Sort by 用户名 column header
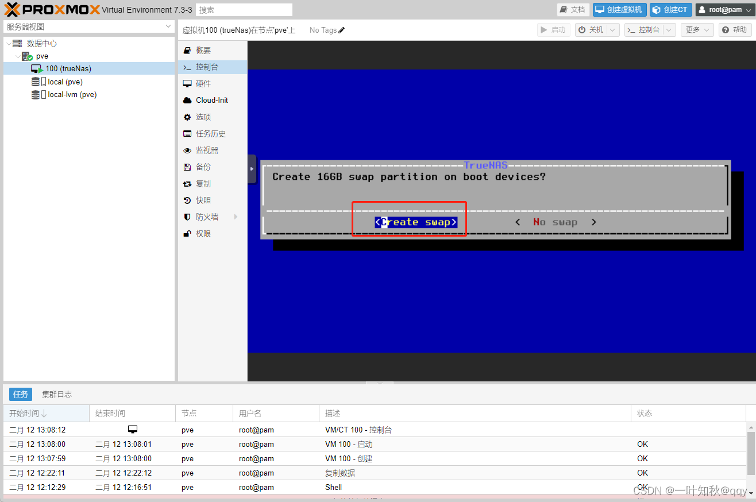This screenshot has width=756, height=502. coord(276,414)
